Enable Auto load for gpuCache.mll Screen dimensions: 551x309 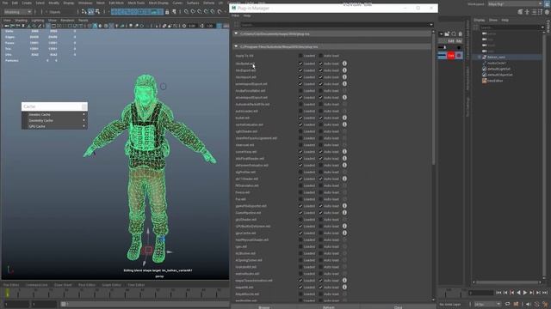pos(320,233)
